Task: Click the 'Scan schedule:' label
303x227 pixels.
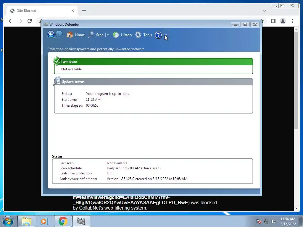Action: 71,168
